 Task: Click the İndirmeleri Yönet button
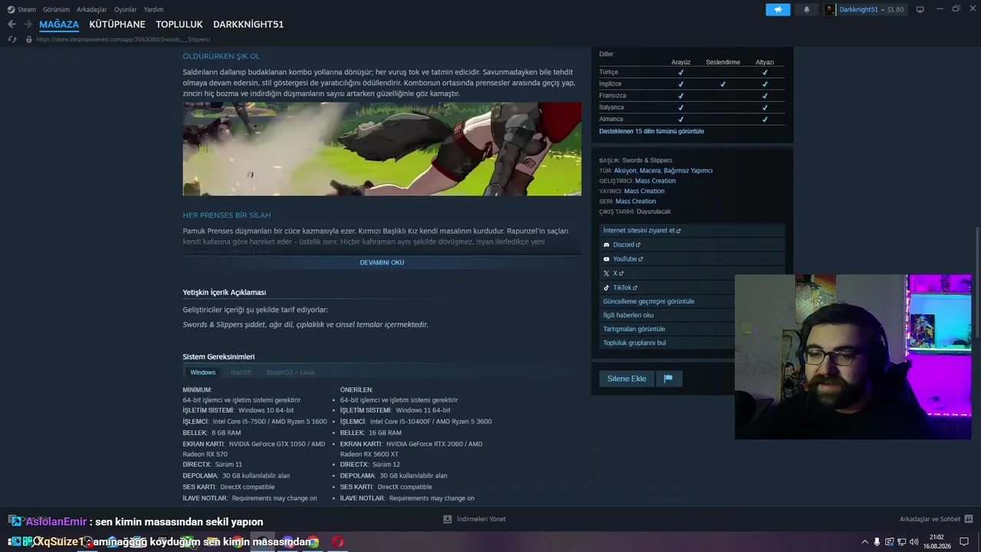(x=474, y=519)
